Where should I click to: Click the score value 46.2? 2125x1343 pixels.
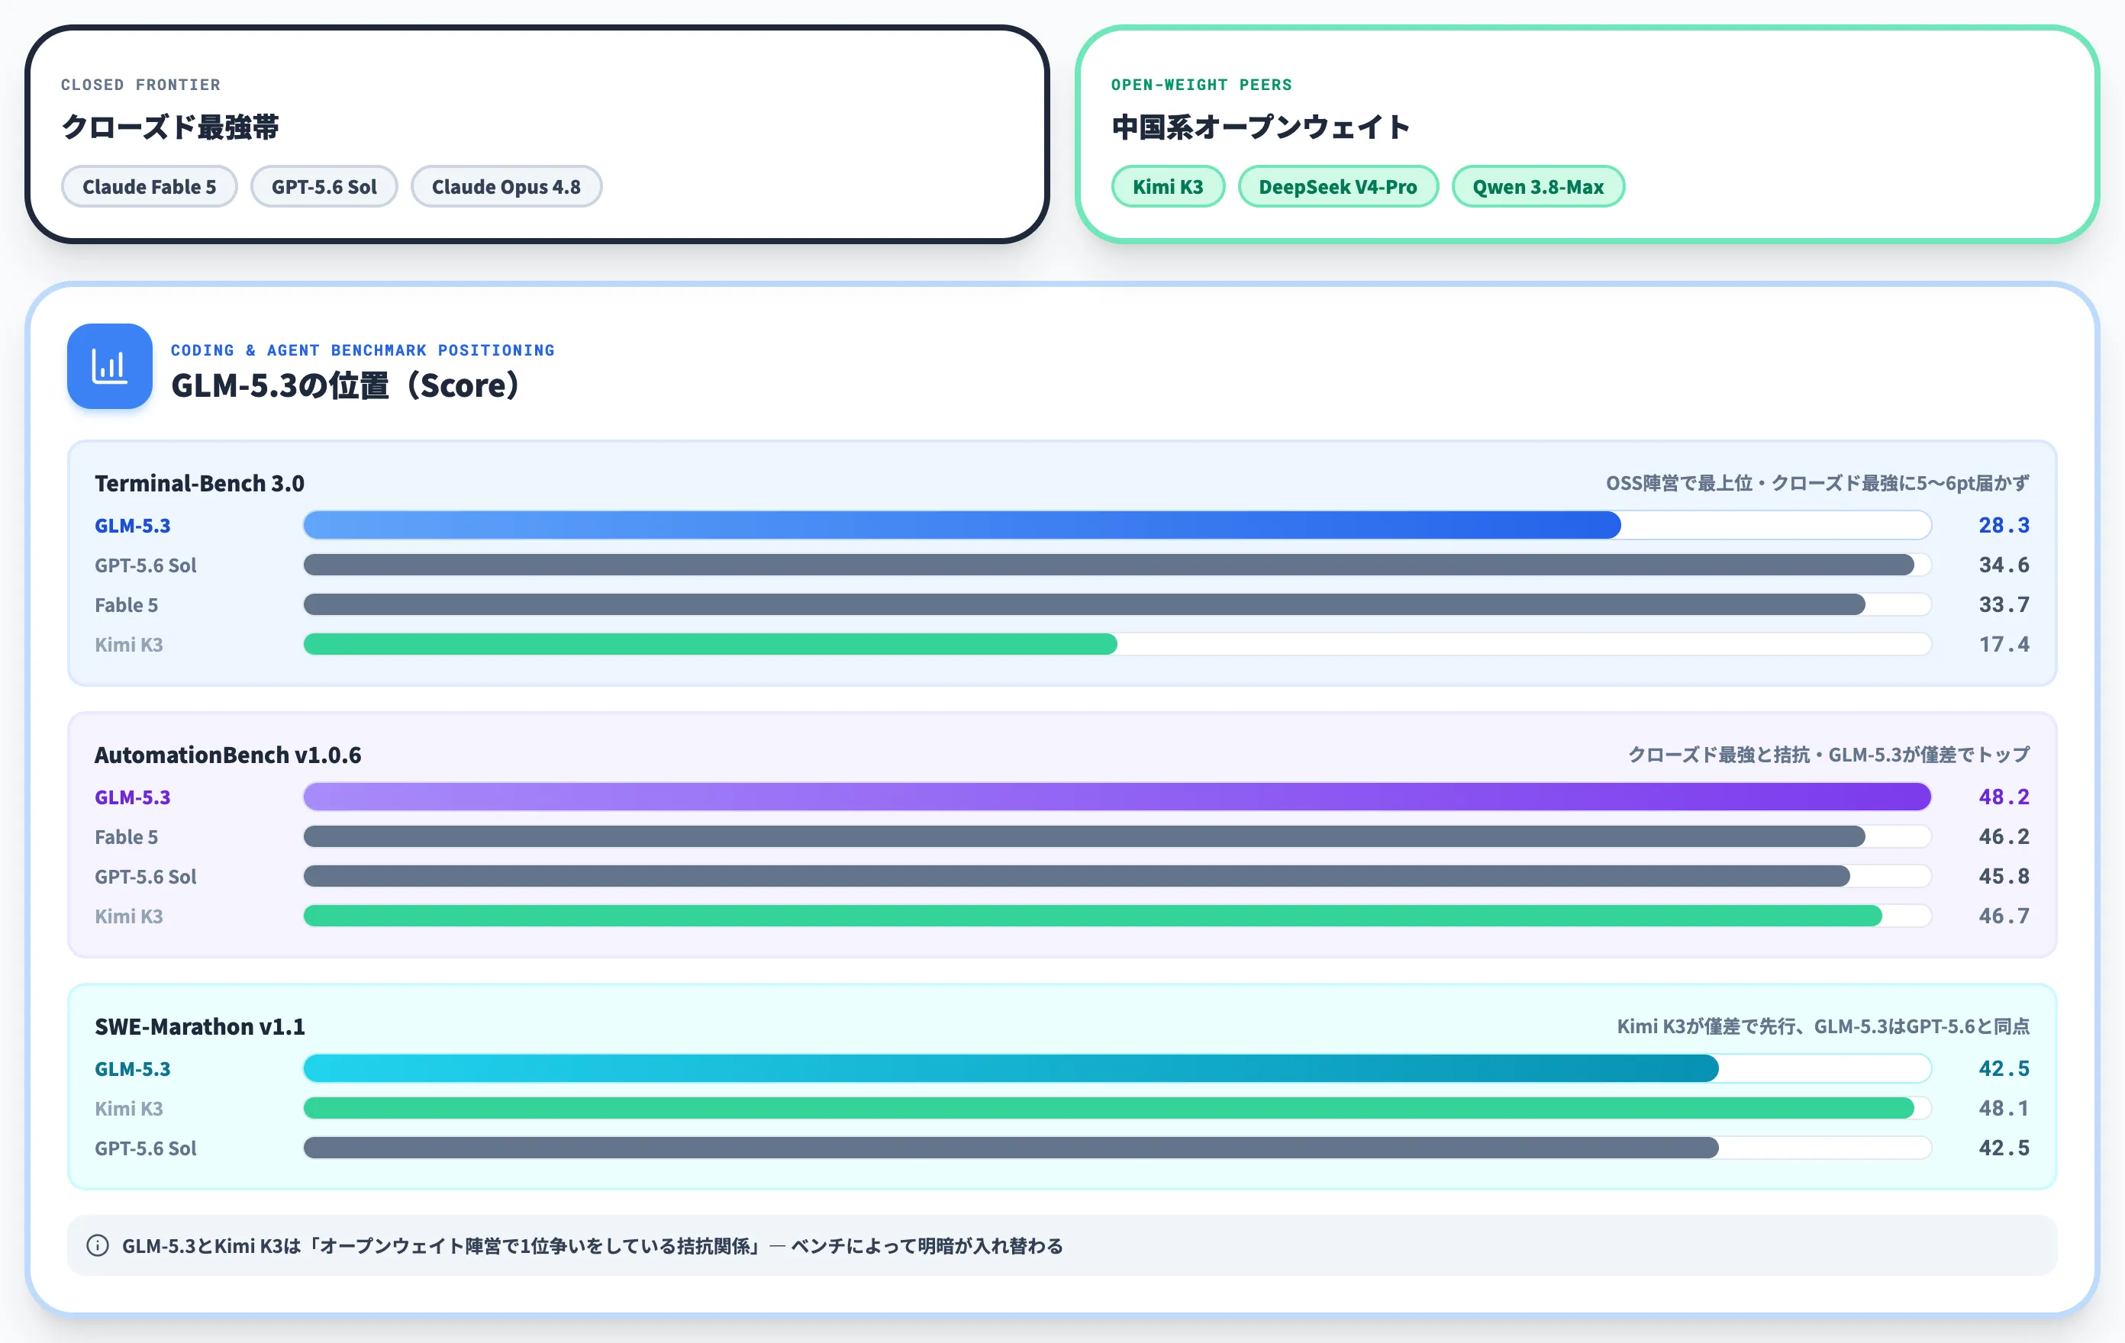[2004, 836]
